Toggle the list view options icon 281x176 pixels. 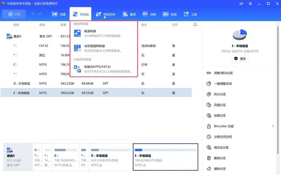pos(195,24)
